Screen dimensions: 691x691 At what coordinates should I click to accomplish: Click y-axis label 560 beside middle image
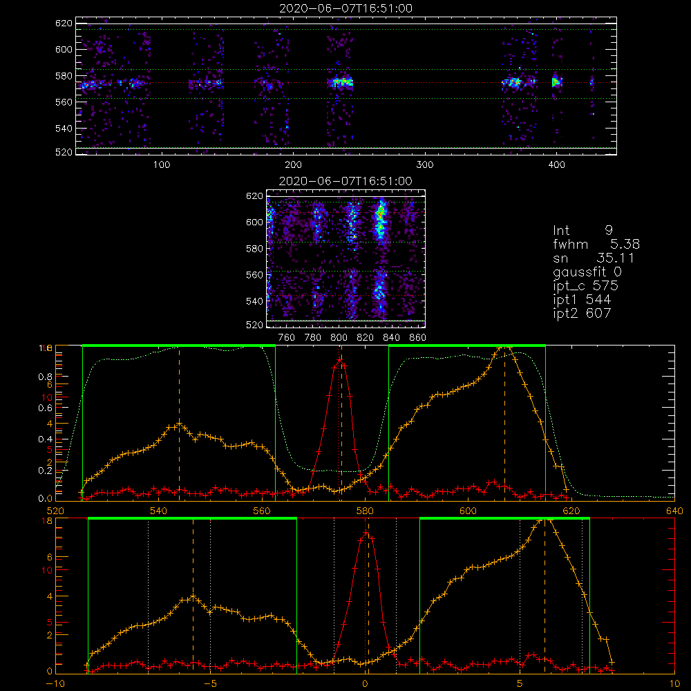pyautogui.click(x=254, y=275)
